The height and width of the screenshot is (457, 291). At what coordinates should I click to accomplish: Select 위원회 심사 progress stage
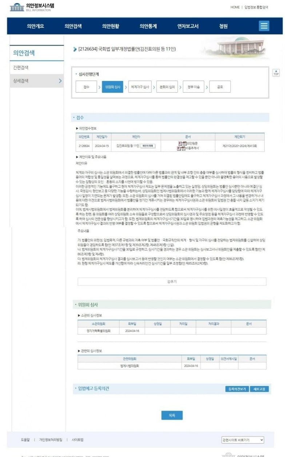pyautogui.click(x=112, y=87)
